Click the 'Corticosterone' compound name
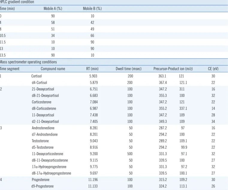Image resolution: width=228 pixels, height=190 pixels. 42,102
